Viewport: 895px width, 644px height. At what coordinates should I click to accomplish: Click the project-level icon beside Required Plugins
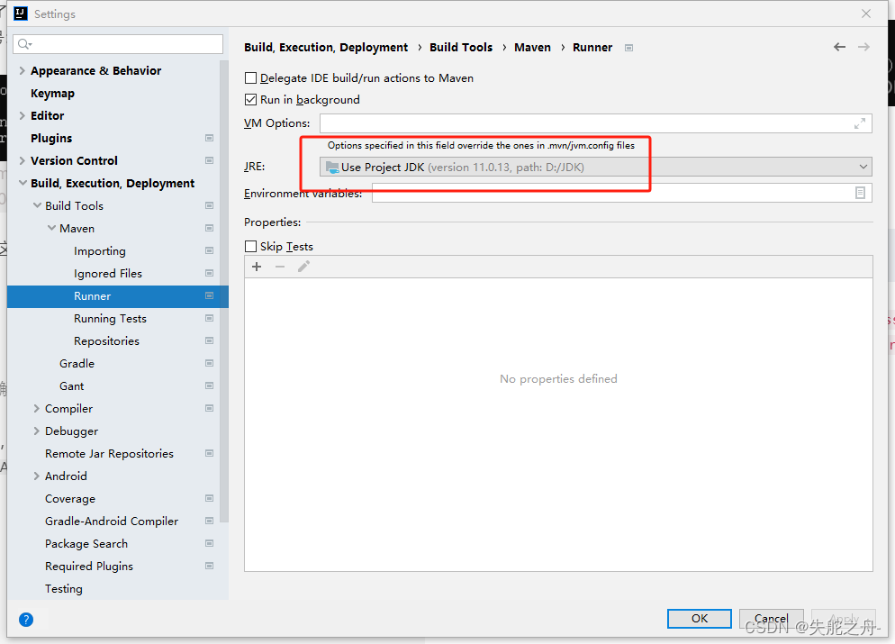210,566
